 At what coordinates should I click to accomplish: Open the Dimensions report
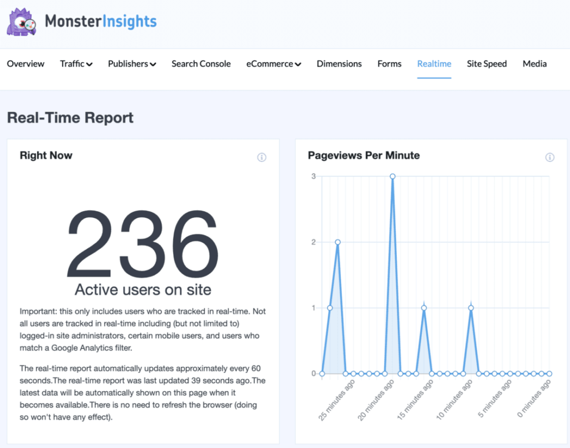pyautogui.click(x=339, y=64)
